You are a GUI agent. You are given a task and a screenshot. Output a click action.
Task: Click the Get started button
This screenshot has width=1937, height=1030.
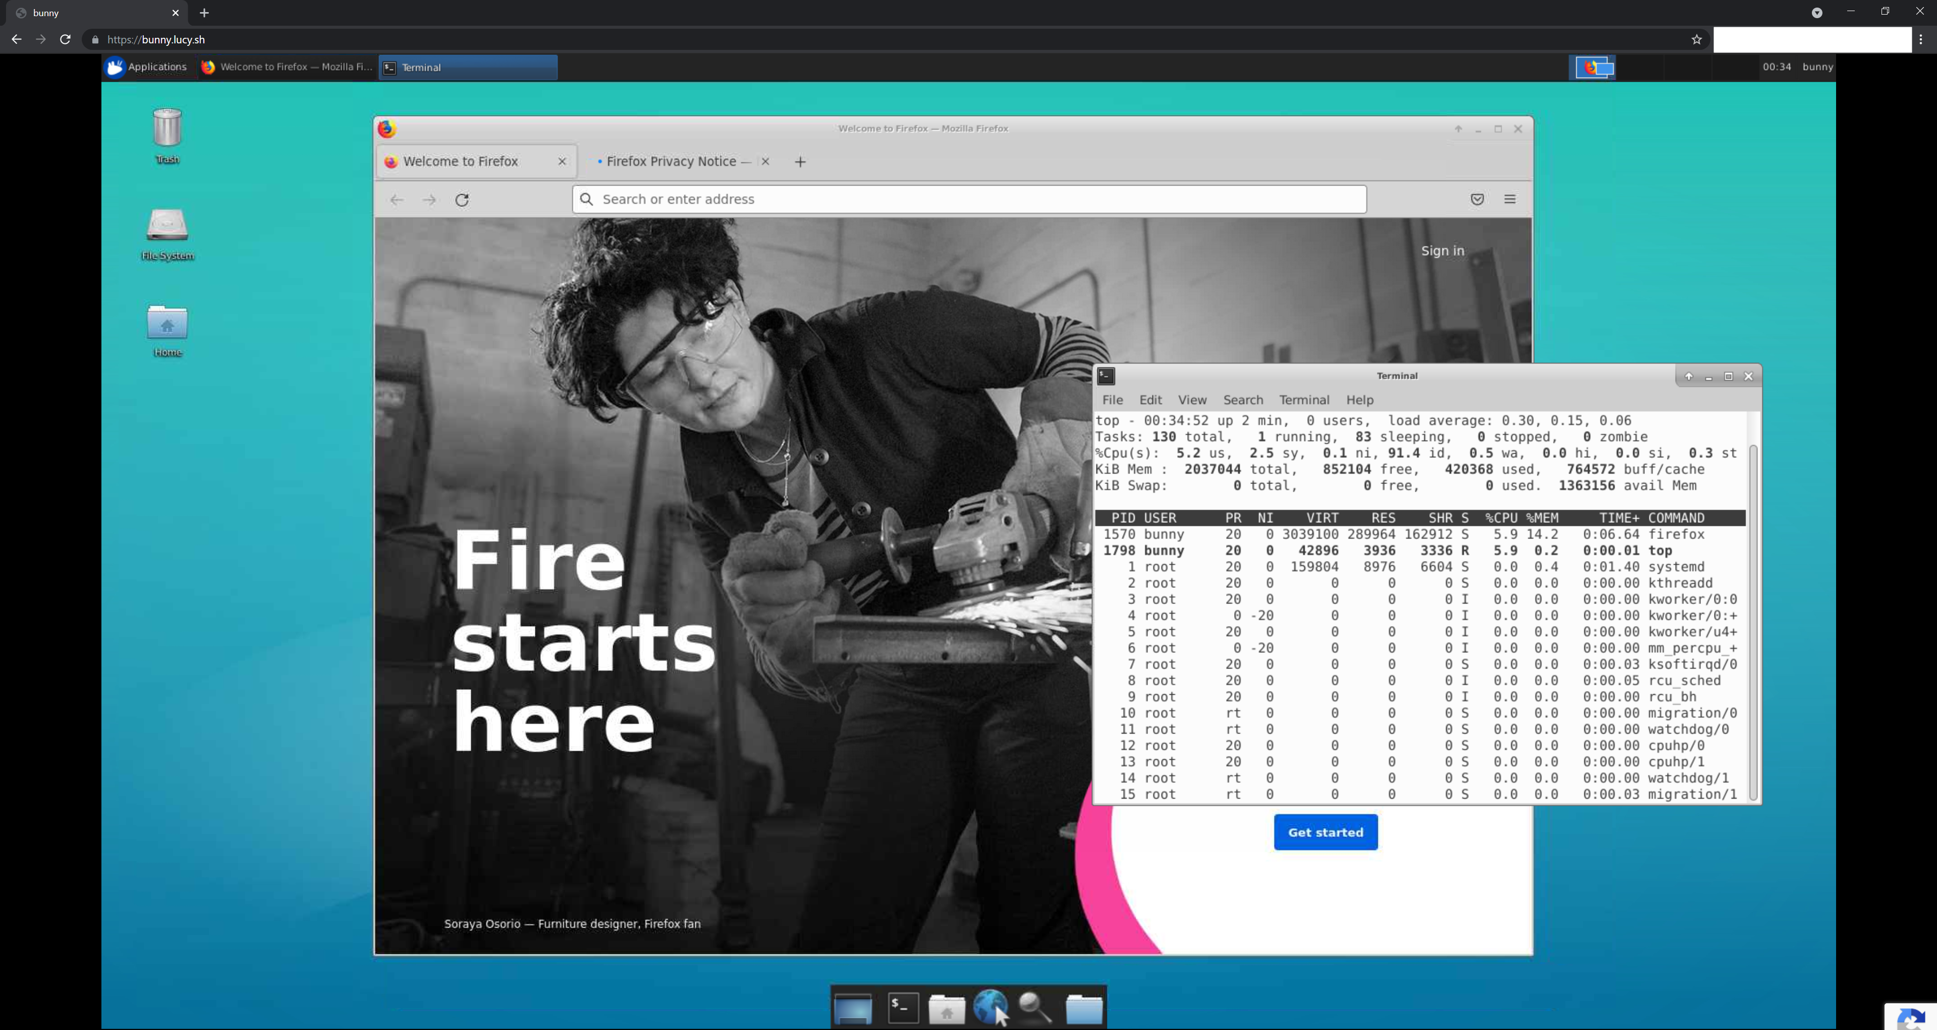coord(1325,832)
